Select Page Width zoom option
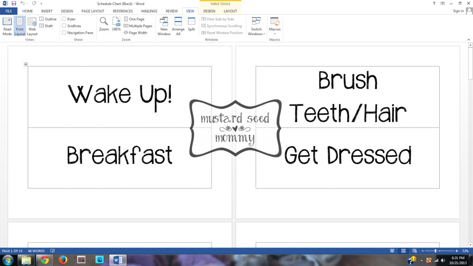The height and width of the screenshot is (266, 473). coord(135,33)
